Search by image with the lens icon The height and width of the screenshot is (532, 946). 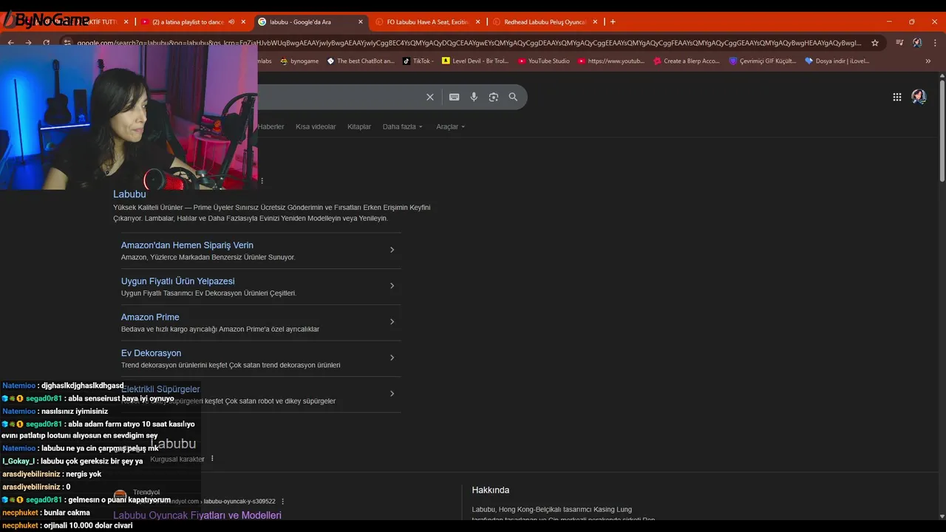pyautogui.click(x=494, y=97)
